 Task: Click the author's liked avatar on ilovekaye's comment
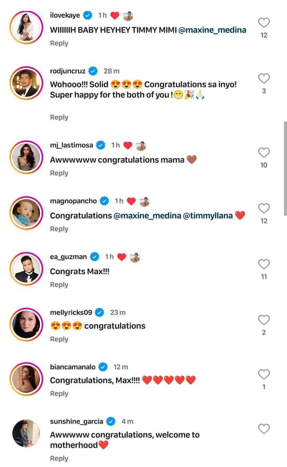128,16
